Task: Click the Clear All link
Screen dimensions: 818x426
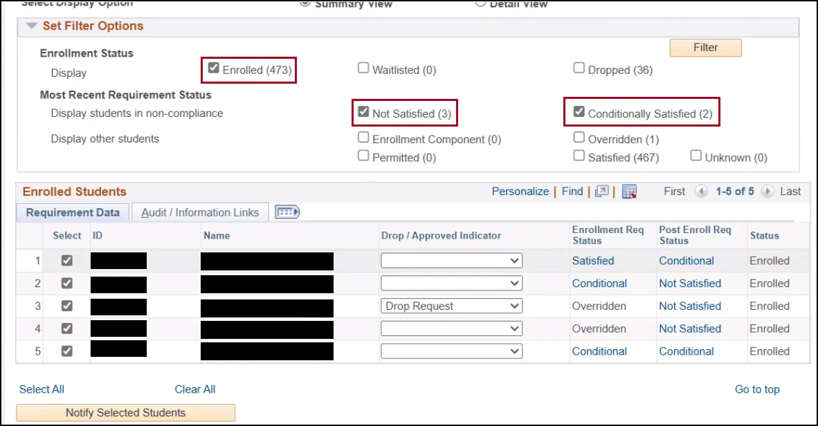Action: [194, 389]
